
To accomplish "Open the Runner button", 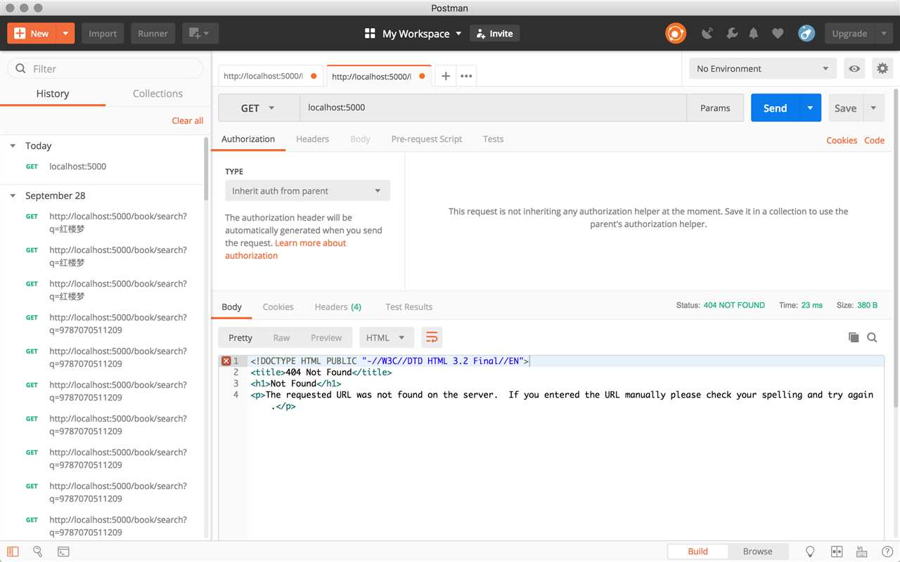I will [x=153, y=33].
